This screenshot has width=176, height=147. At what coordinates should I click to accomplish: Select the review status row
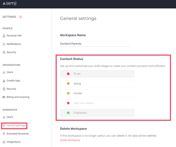point(97,93)
